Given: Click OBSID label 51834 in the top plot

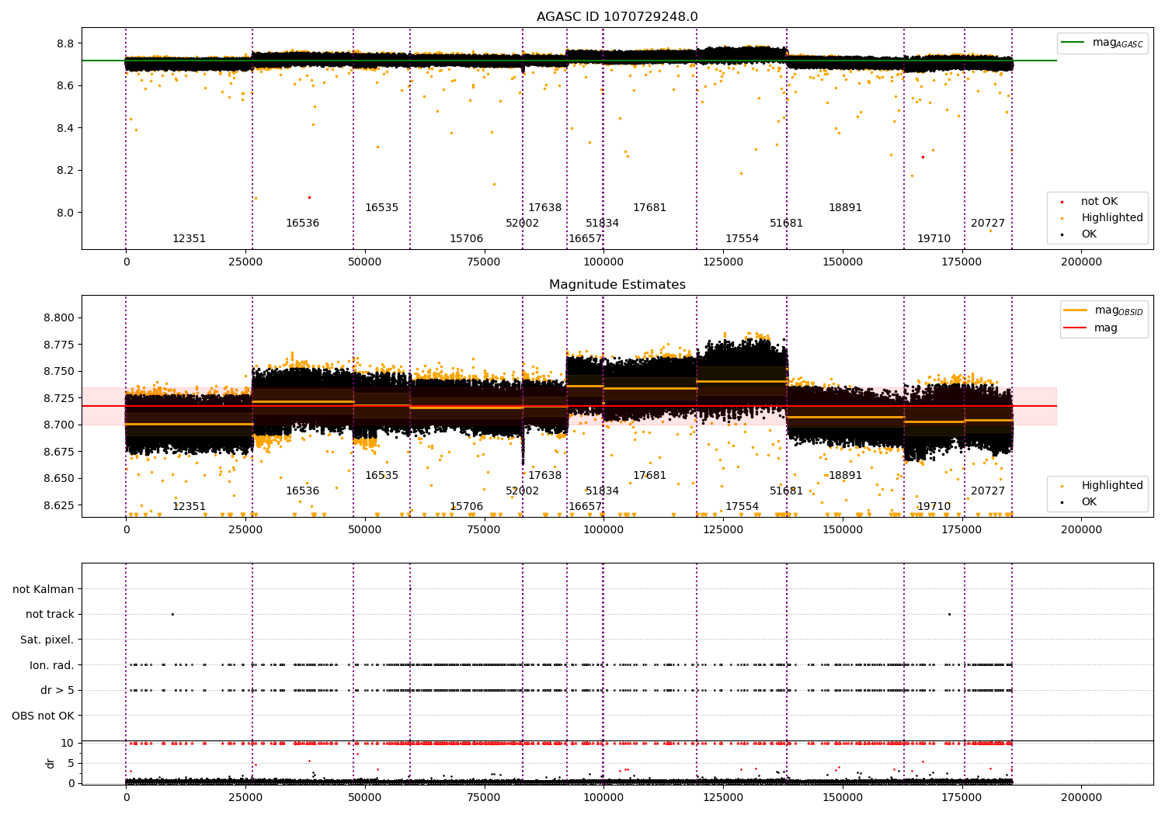Looking at the screenshot, I should pos(602,224).
